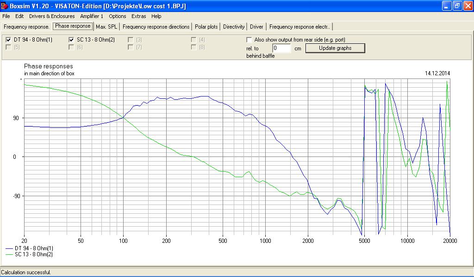Tick the driver (5) checkbox
The image size is (474, 277).
click(8, 48)
